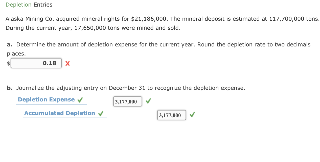Click the checkmark beside the 3,177,000 credit amount
The width and height of the screenshot is (320, 162).
pyautogui.click(x=192, y=115)
